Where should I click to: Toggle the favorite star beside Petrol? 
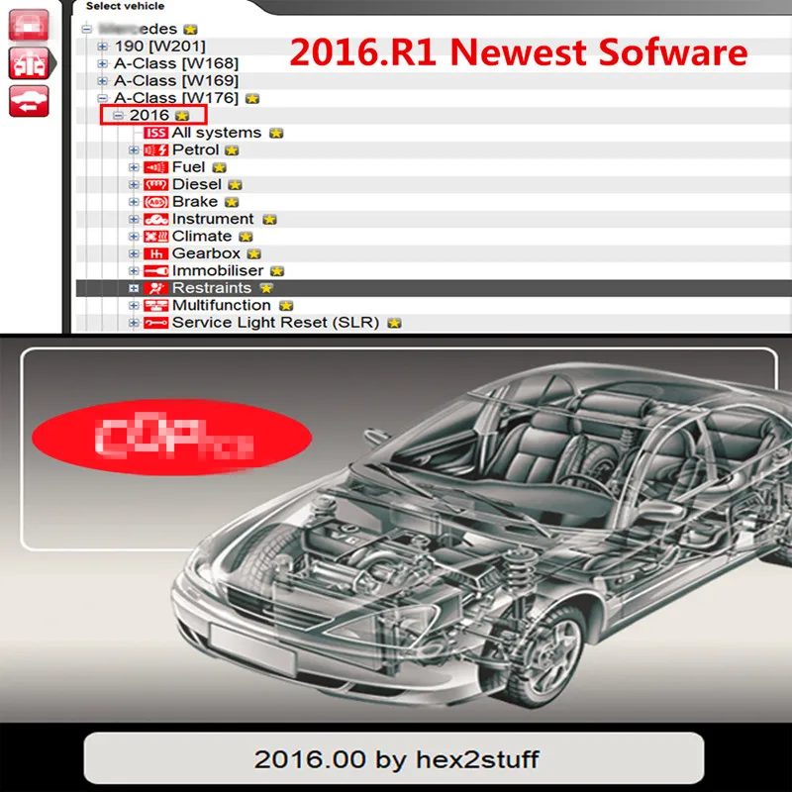(231, 150)
